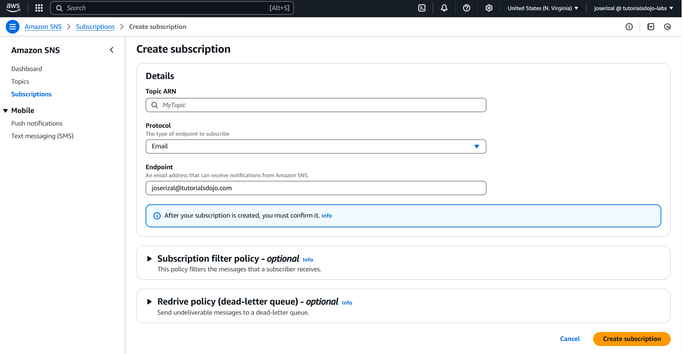Expand Subscription filter policy section

150,259
